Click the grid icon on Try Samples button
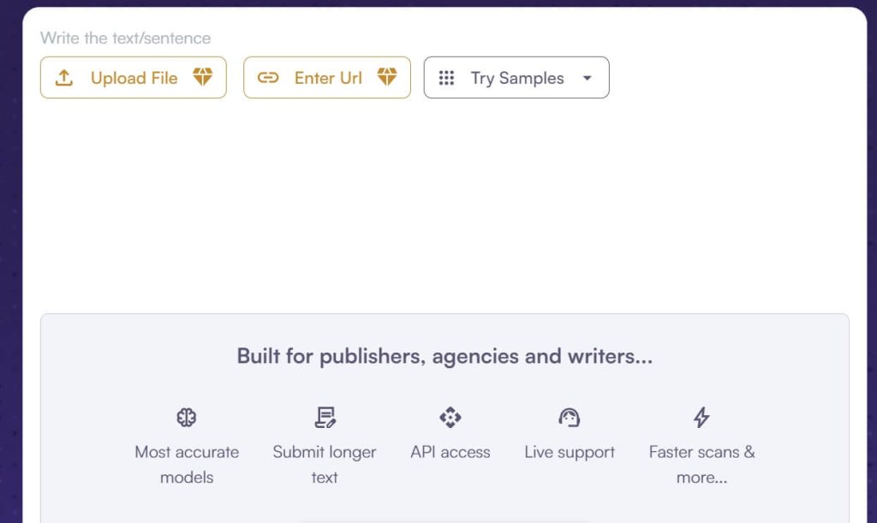 point(446,77)
